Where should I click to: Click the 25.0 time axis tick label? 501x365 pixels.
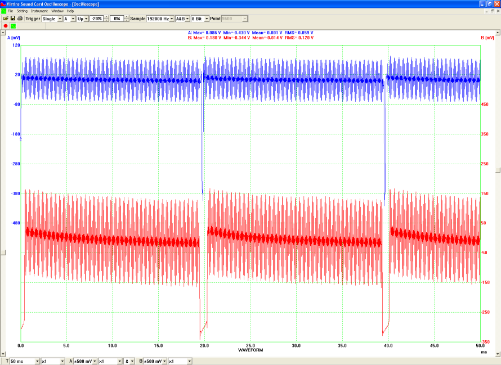click(x=250, y=345)
